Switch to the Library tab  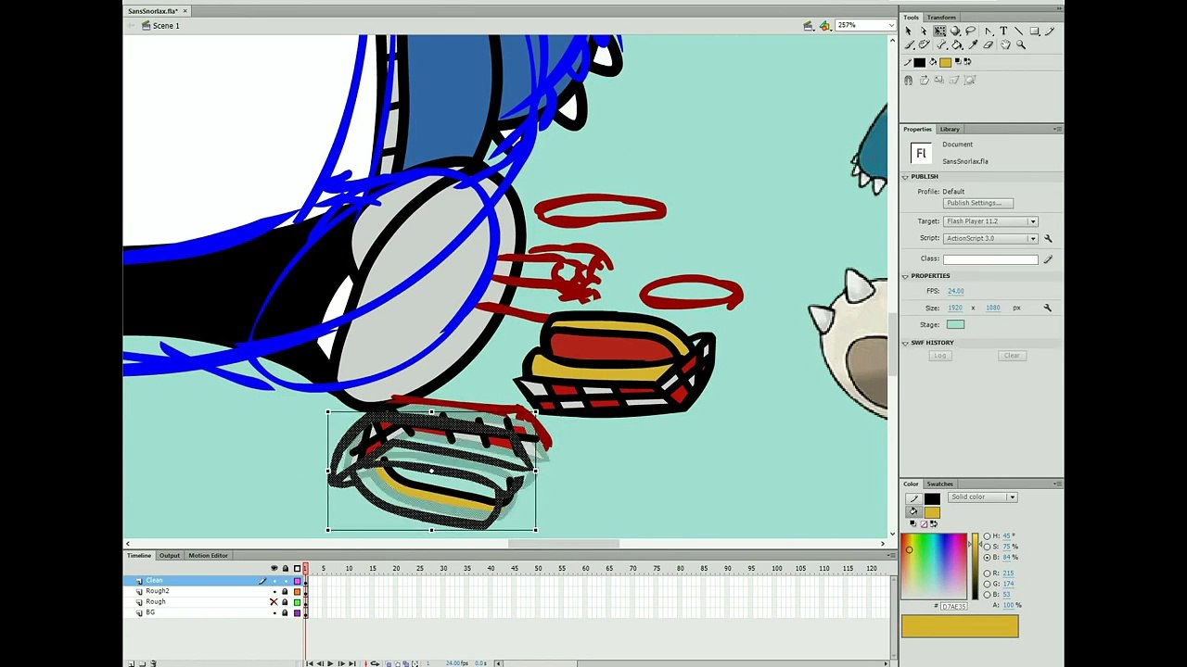(x=950, y=129)
